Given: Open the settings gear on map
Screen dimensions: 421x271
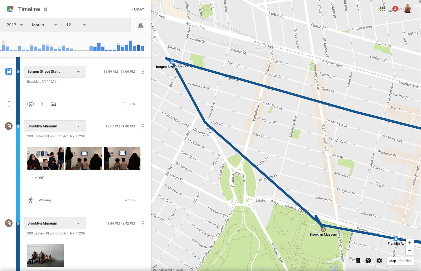Looking at the screenshot, I should click(379, 261).
